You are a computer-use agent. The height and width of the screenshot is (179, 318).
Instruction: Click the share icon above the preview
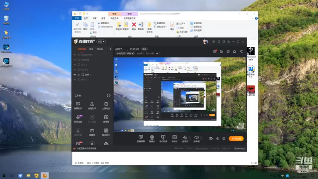point(241,51)
